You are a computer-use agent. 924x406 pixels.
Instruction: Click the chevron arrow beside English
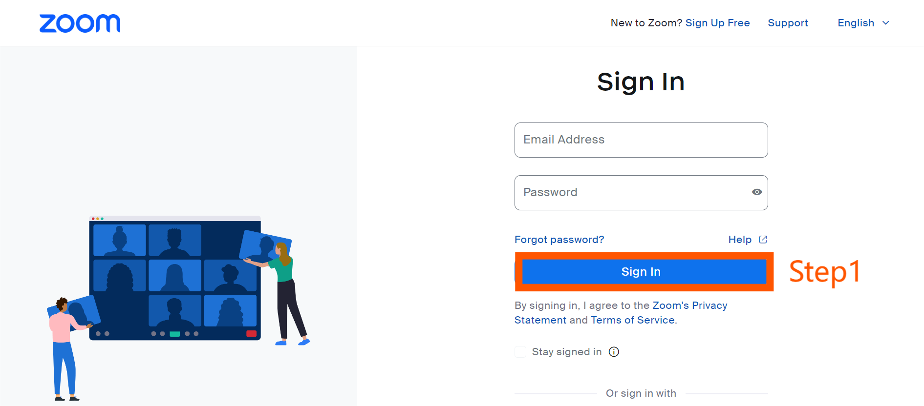885,23
